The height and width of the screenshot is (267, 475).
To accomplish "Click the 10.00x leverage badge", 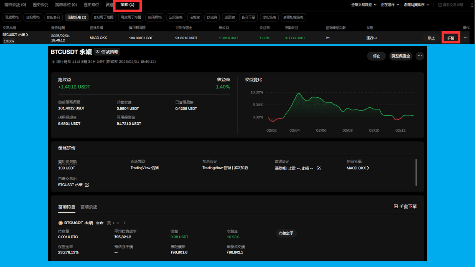I will tap(9, 41).
